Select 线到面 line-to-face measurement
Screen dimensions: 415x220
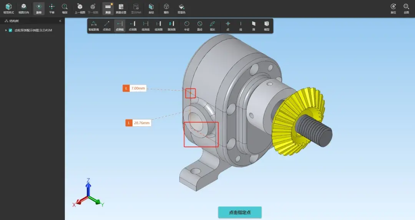coord(159,26)
